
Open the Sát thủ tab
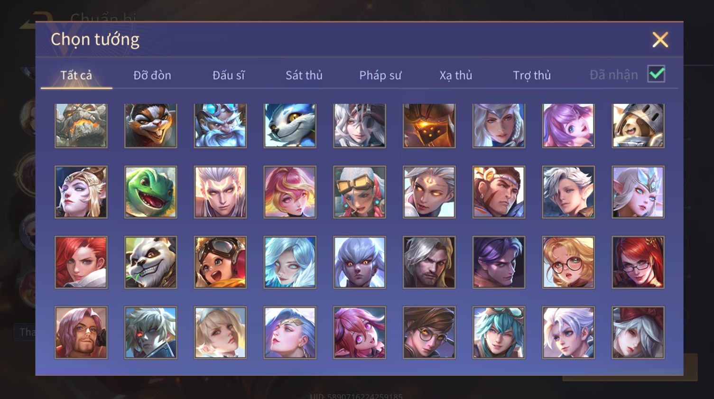point(304,75)
